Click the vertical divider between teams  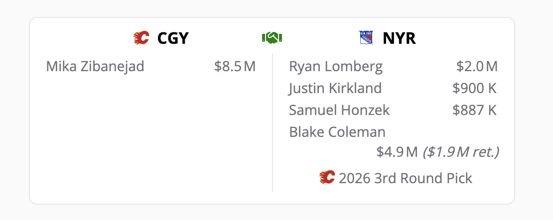tap(273, 124)
